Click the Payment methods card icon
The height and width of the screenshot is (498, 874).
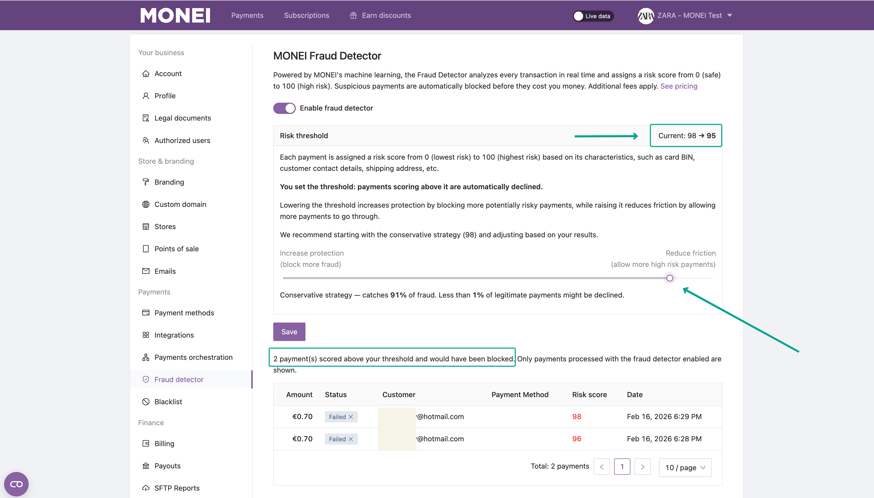146,313
